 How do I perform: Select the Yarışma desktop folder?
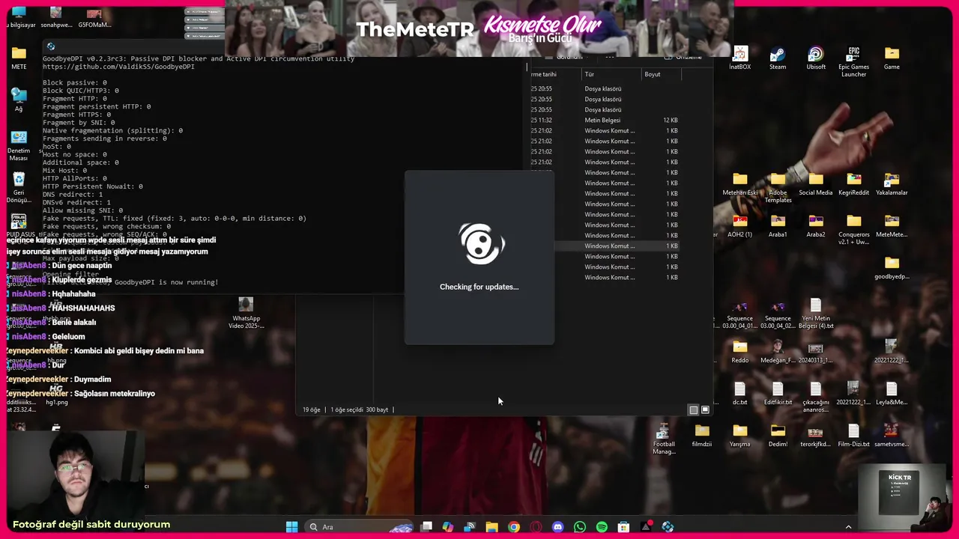click(x=739, y=436)
